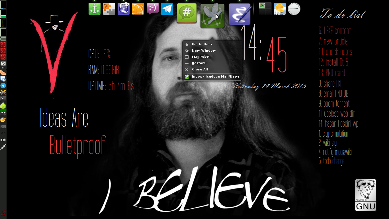Open Telegram from the top dock
The width and height of the screenshot is (389, 219).
(x=167, y=9)
